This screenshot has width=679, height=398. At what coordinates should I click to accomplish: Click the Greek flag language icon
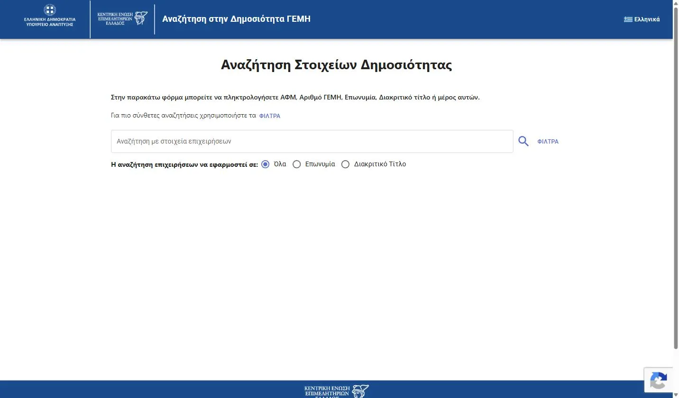coord(628,19)
